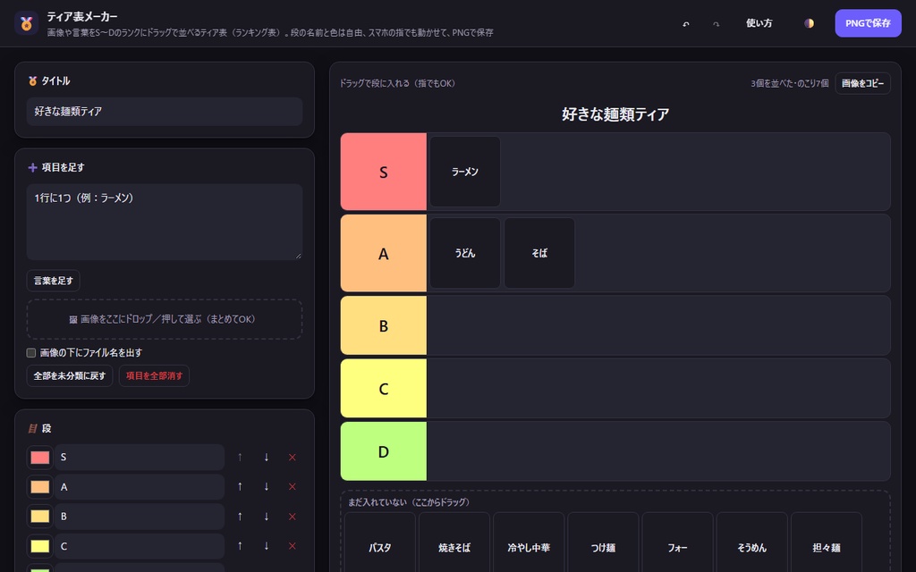Viewport: 916px width, 572px height.
Task: Click the green D tier label
Action: point(383,451)
